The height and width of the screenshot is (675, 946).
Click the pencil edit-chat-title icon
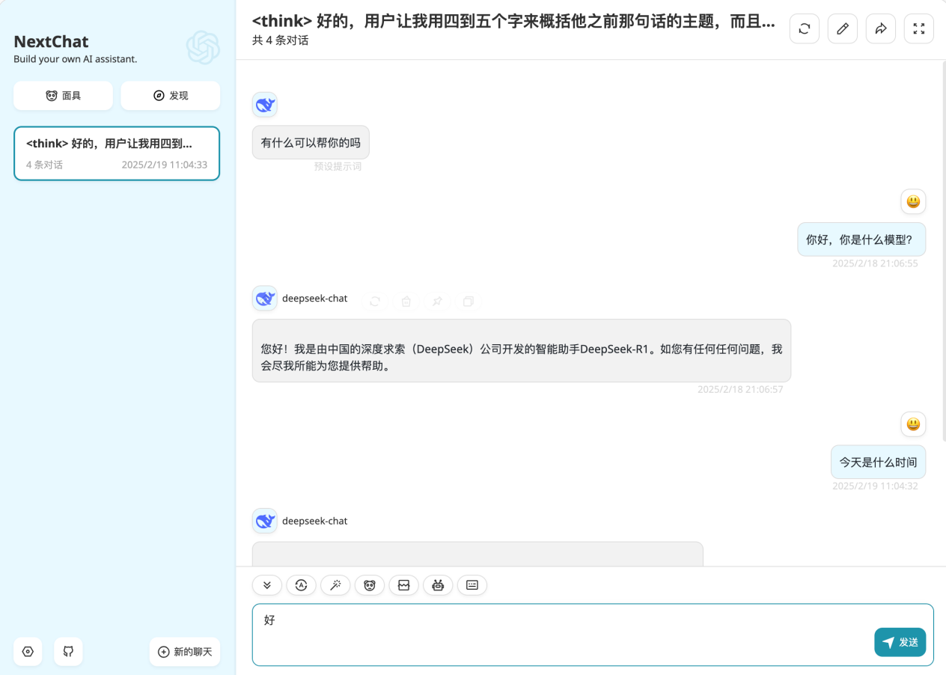pos(843,28)
